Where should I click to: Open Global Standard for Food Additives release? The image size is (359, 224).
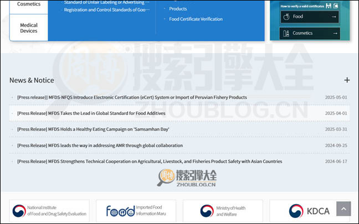coord(91,113)
